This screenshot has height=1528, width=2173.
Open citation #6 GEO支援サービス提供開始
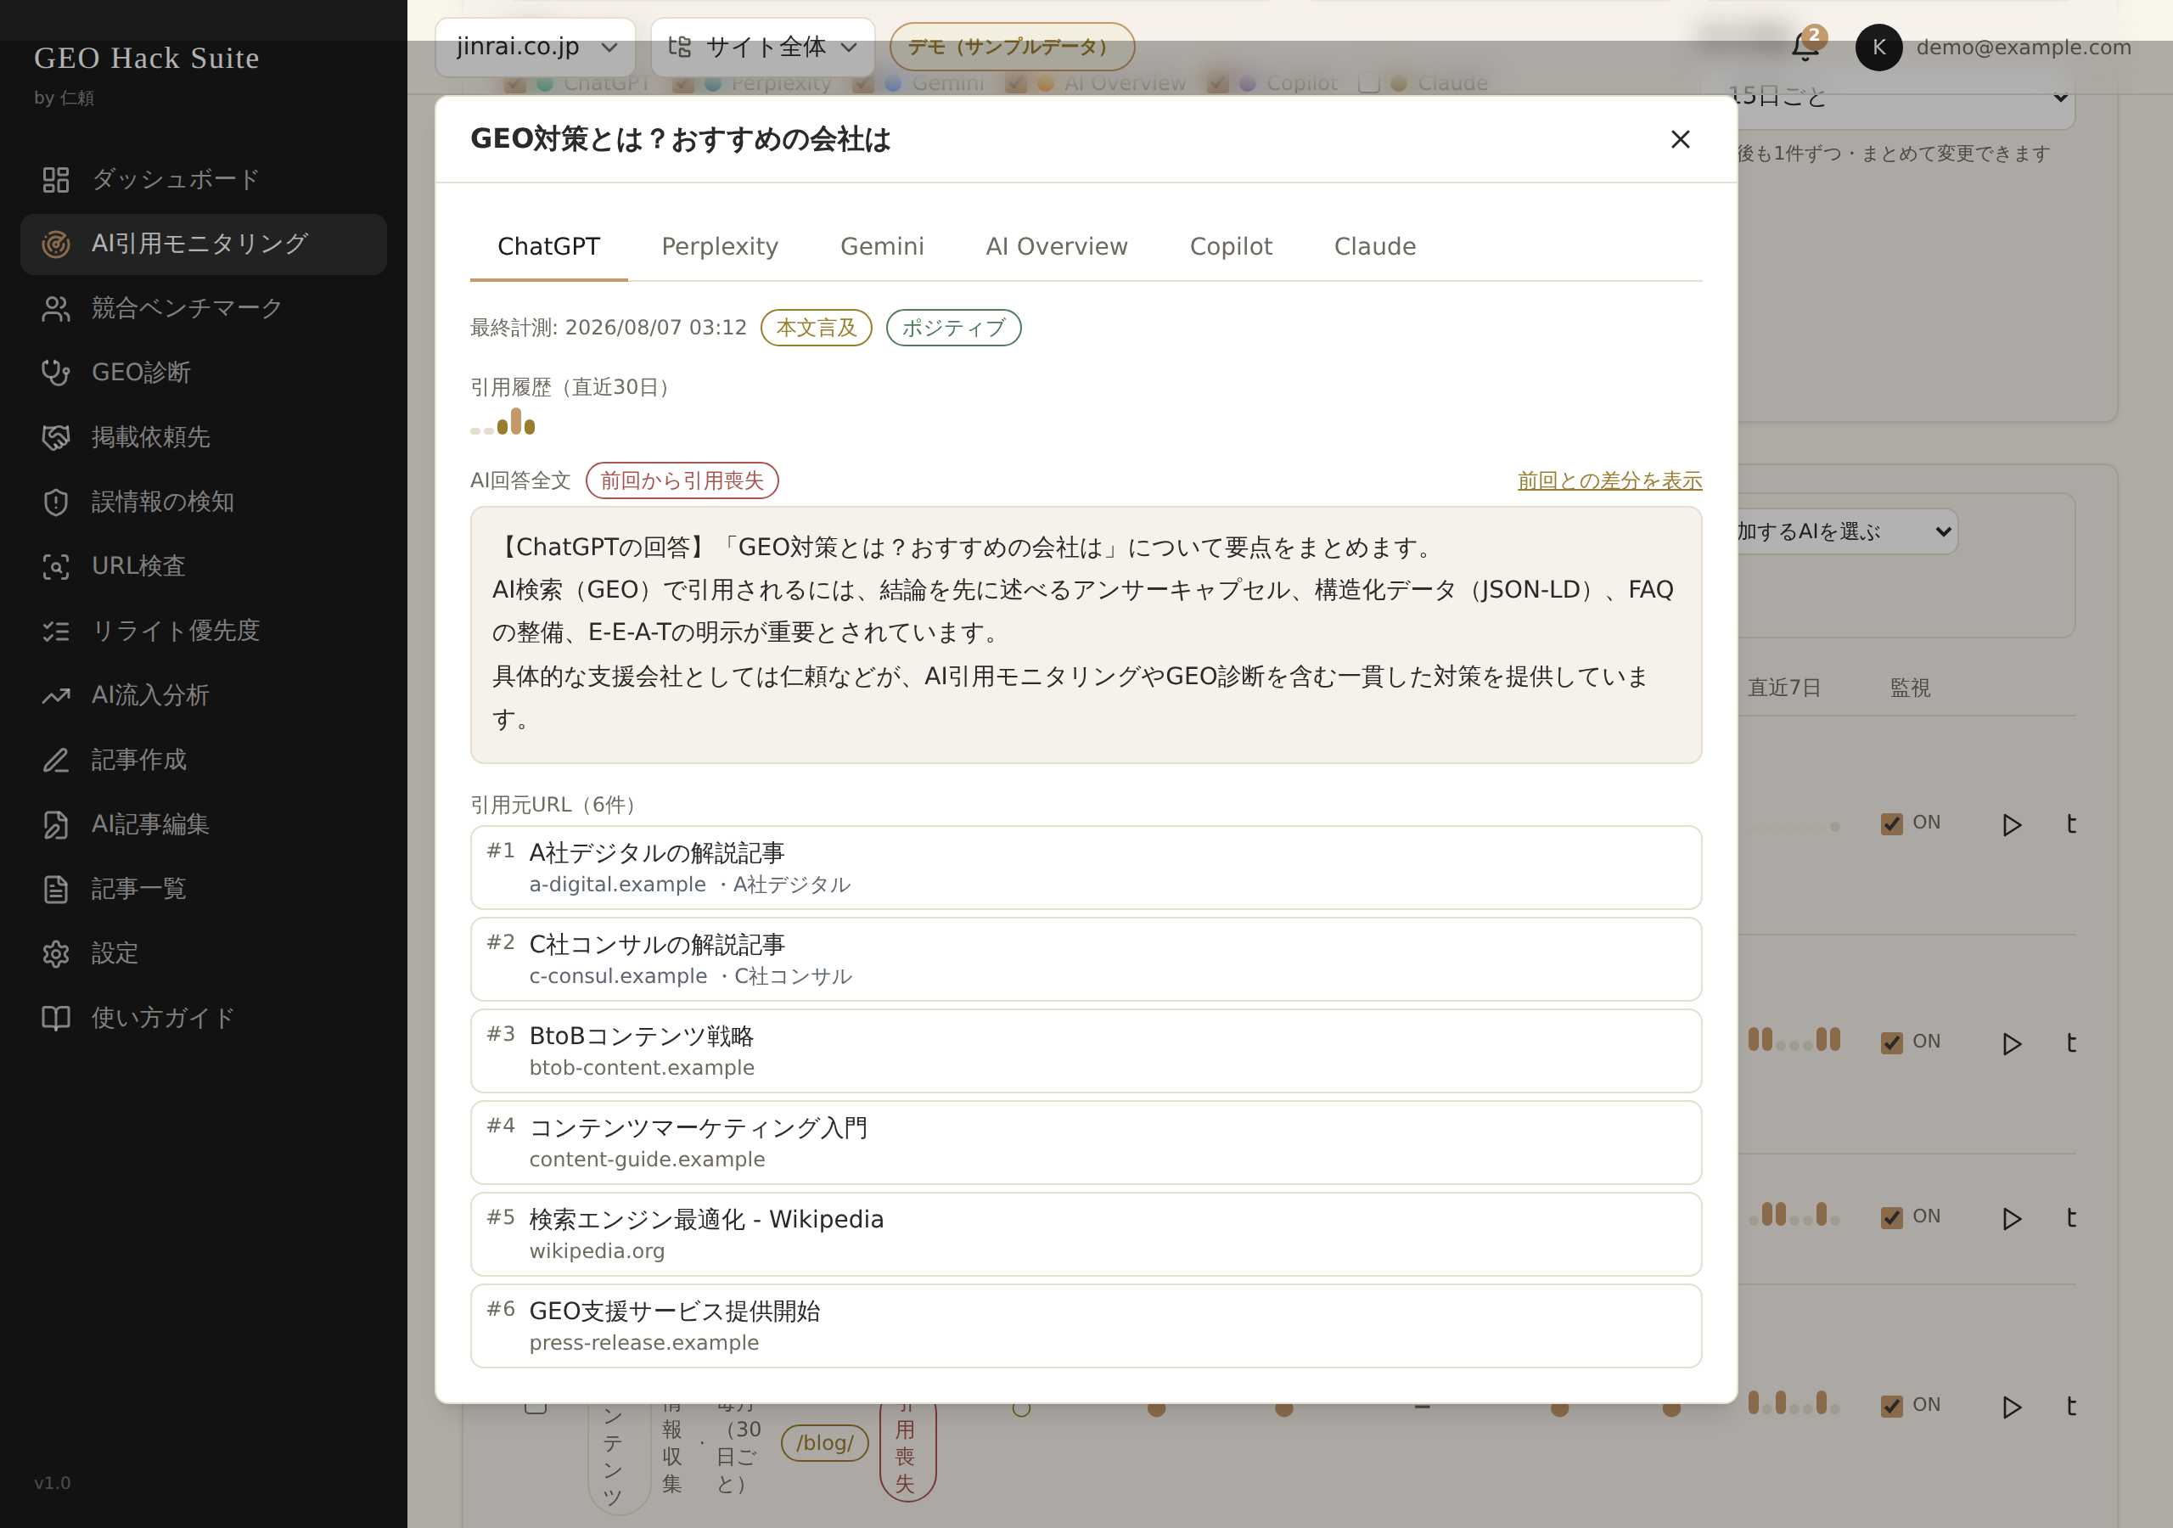[1086, 1326]
